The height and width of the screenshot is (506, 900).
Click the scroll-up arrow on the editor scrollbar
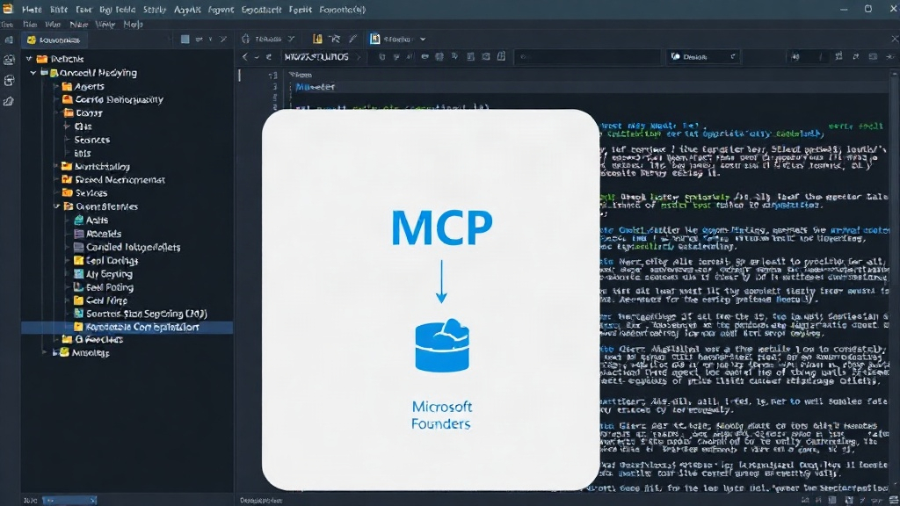click(x=894, y=74)
